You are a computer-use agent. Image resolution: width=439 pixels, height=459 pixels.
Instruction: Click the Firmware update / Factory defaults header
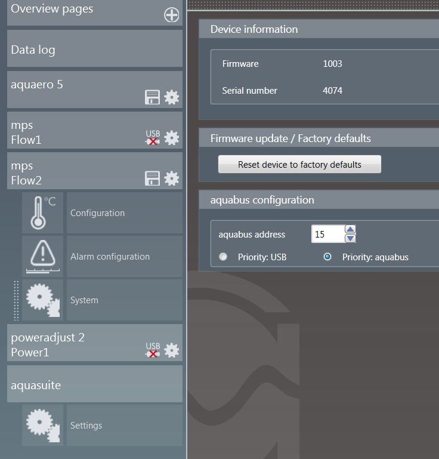(x=319, y=138)
